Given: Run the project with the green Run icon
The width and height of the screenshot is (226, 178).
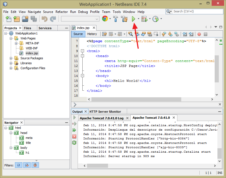Looking at the screenshot, I should coord(134,19).
